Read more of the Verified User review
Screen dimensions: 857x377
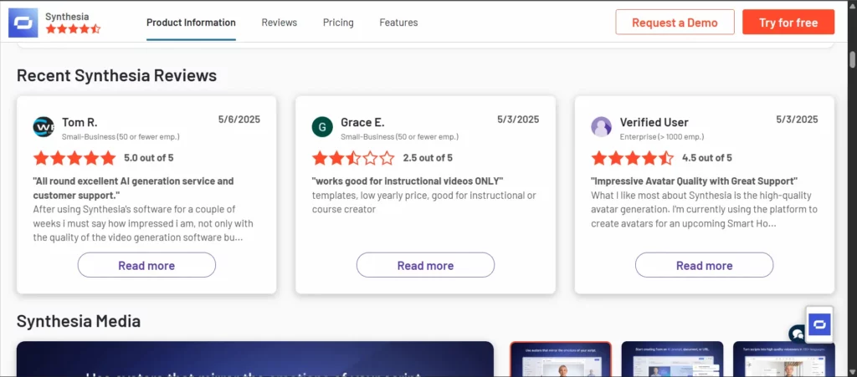[704, 266]
